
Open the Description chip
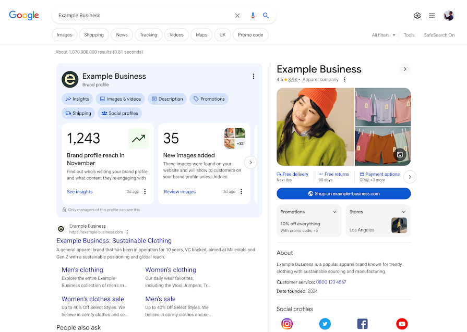coord(167,99)
